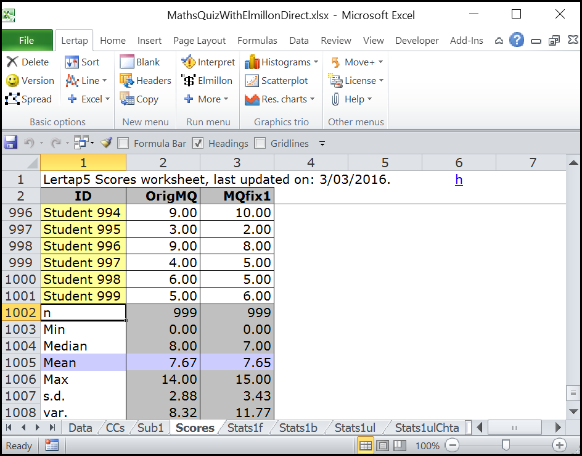
Task: Click the Undo arrow in quick access toolbar
Action: point(29,143)
